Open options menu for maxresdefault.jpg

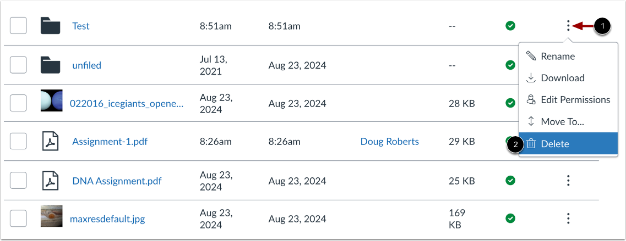click(x=568, y=218)
